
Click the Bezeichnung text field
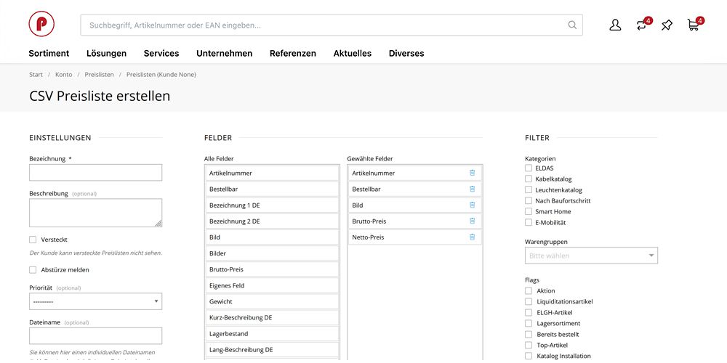point(95,173)
